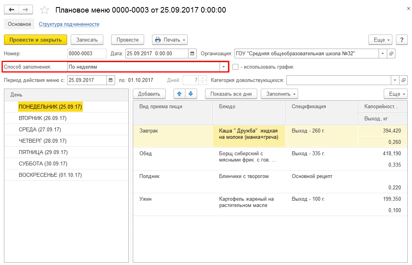Select ВОСКРЕСЕНЬЕ (01.10.17) in day list
The height and width of the screenshot is (265, 412).
pos(50,175)
